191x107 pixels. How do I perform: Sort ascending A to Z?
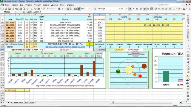68,9
